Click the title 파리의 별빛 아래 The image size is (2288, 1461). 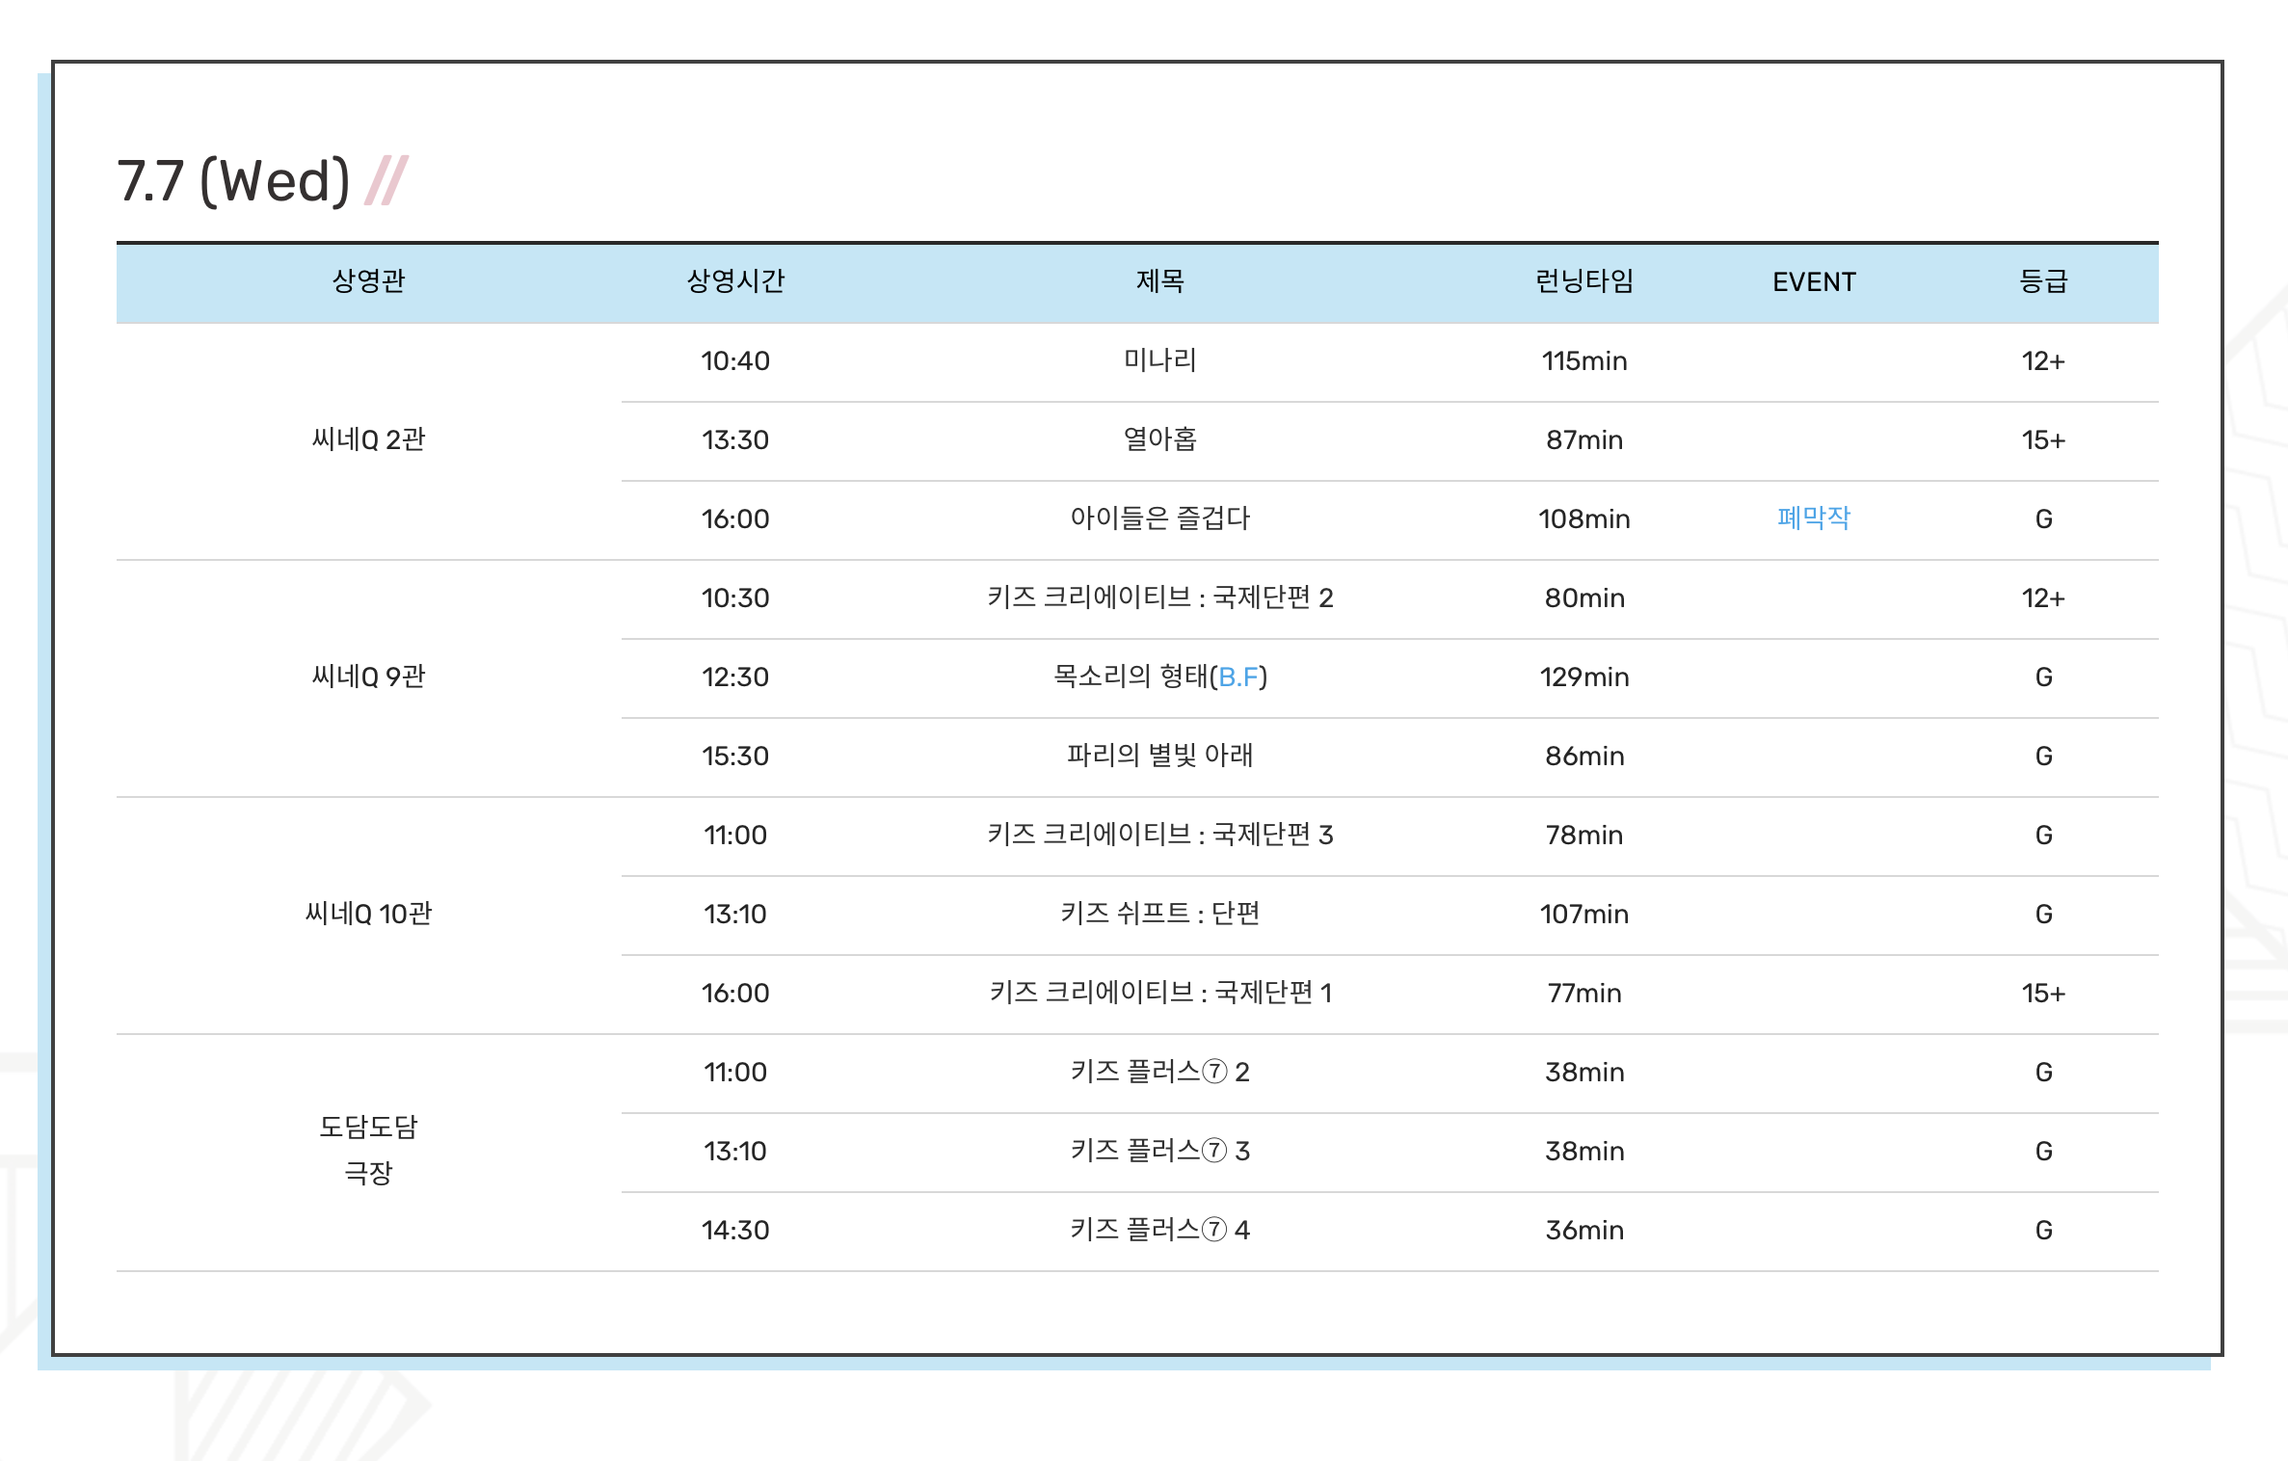coord(1160,756)
